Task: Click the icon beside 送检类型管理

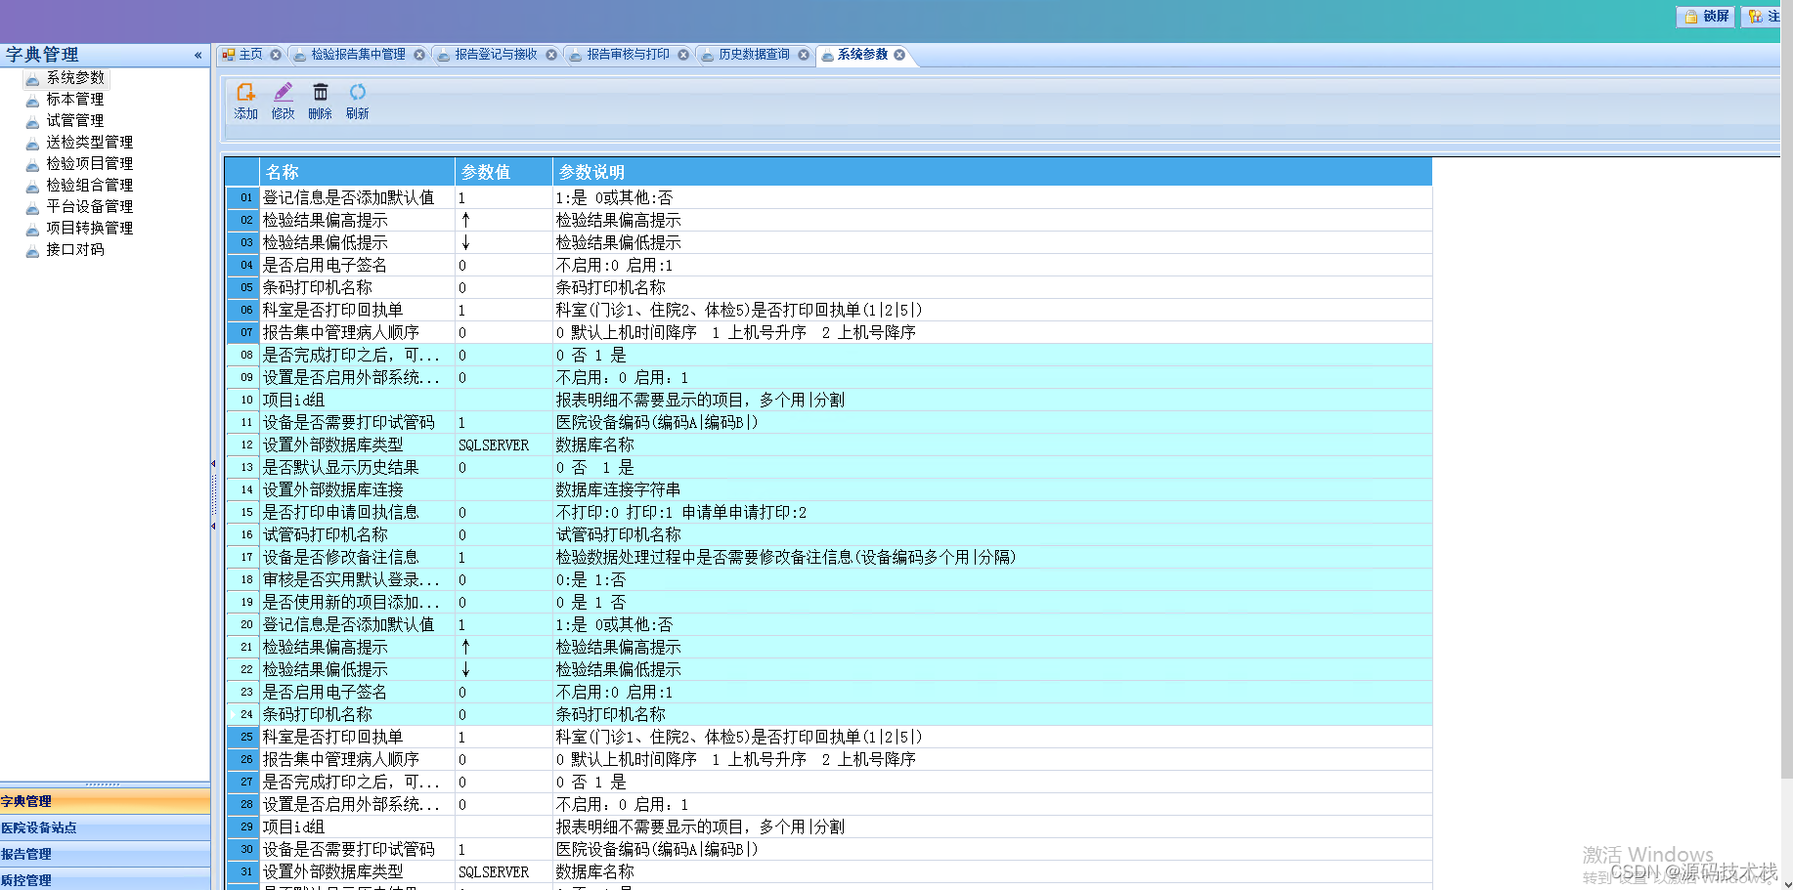Action: tap(33, 143)
